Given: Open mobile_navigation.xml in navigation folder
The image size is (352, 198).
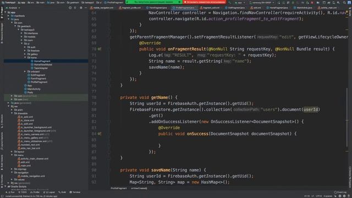Looking at the screenshot, I should click(31, 176).
